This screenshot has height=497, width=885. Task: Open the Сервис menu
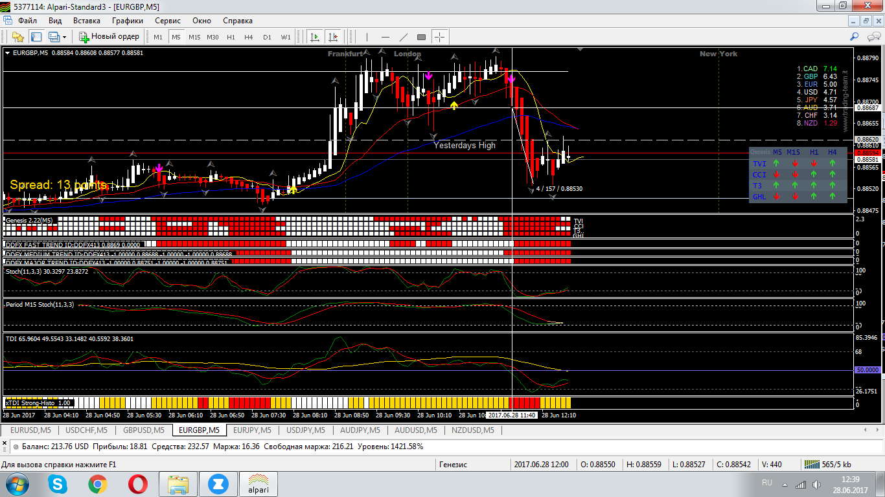point(168,21)
